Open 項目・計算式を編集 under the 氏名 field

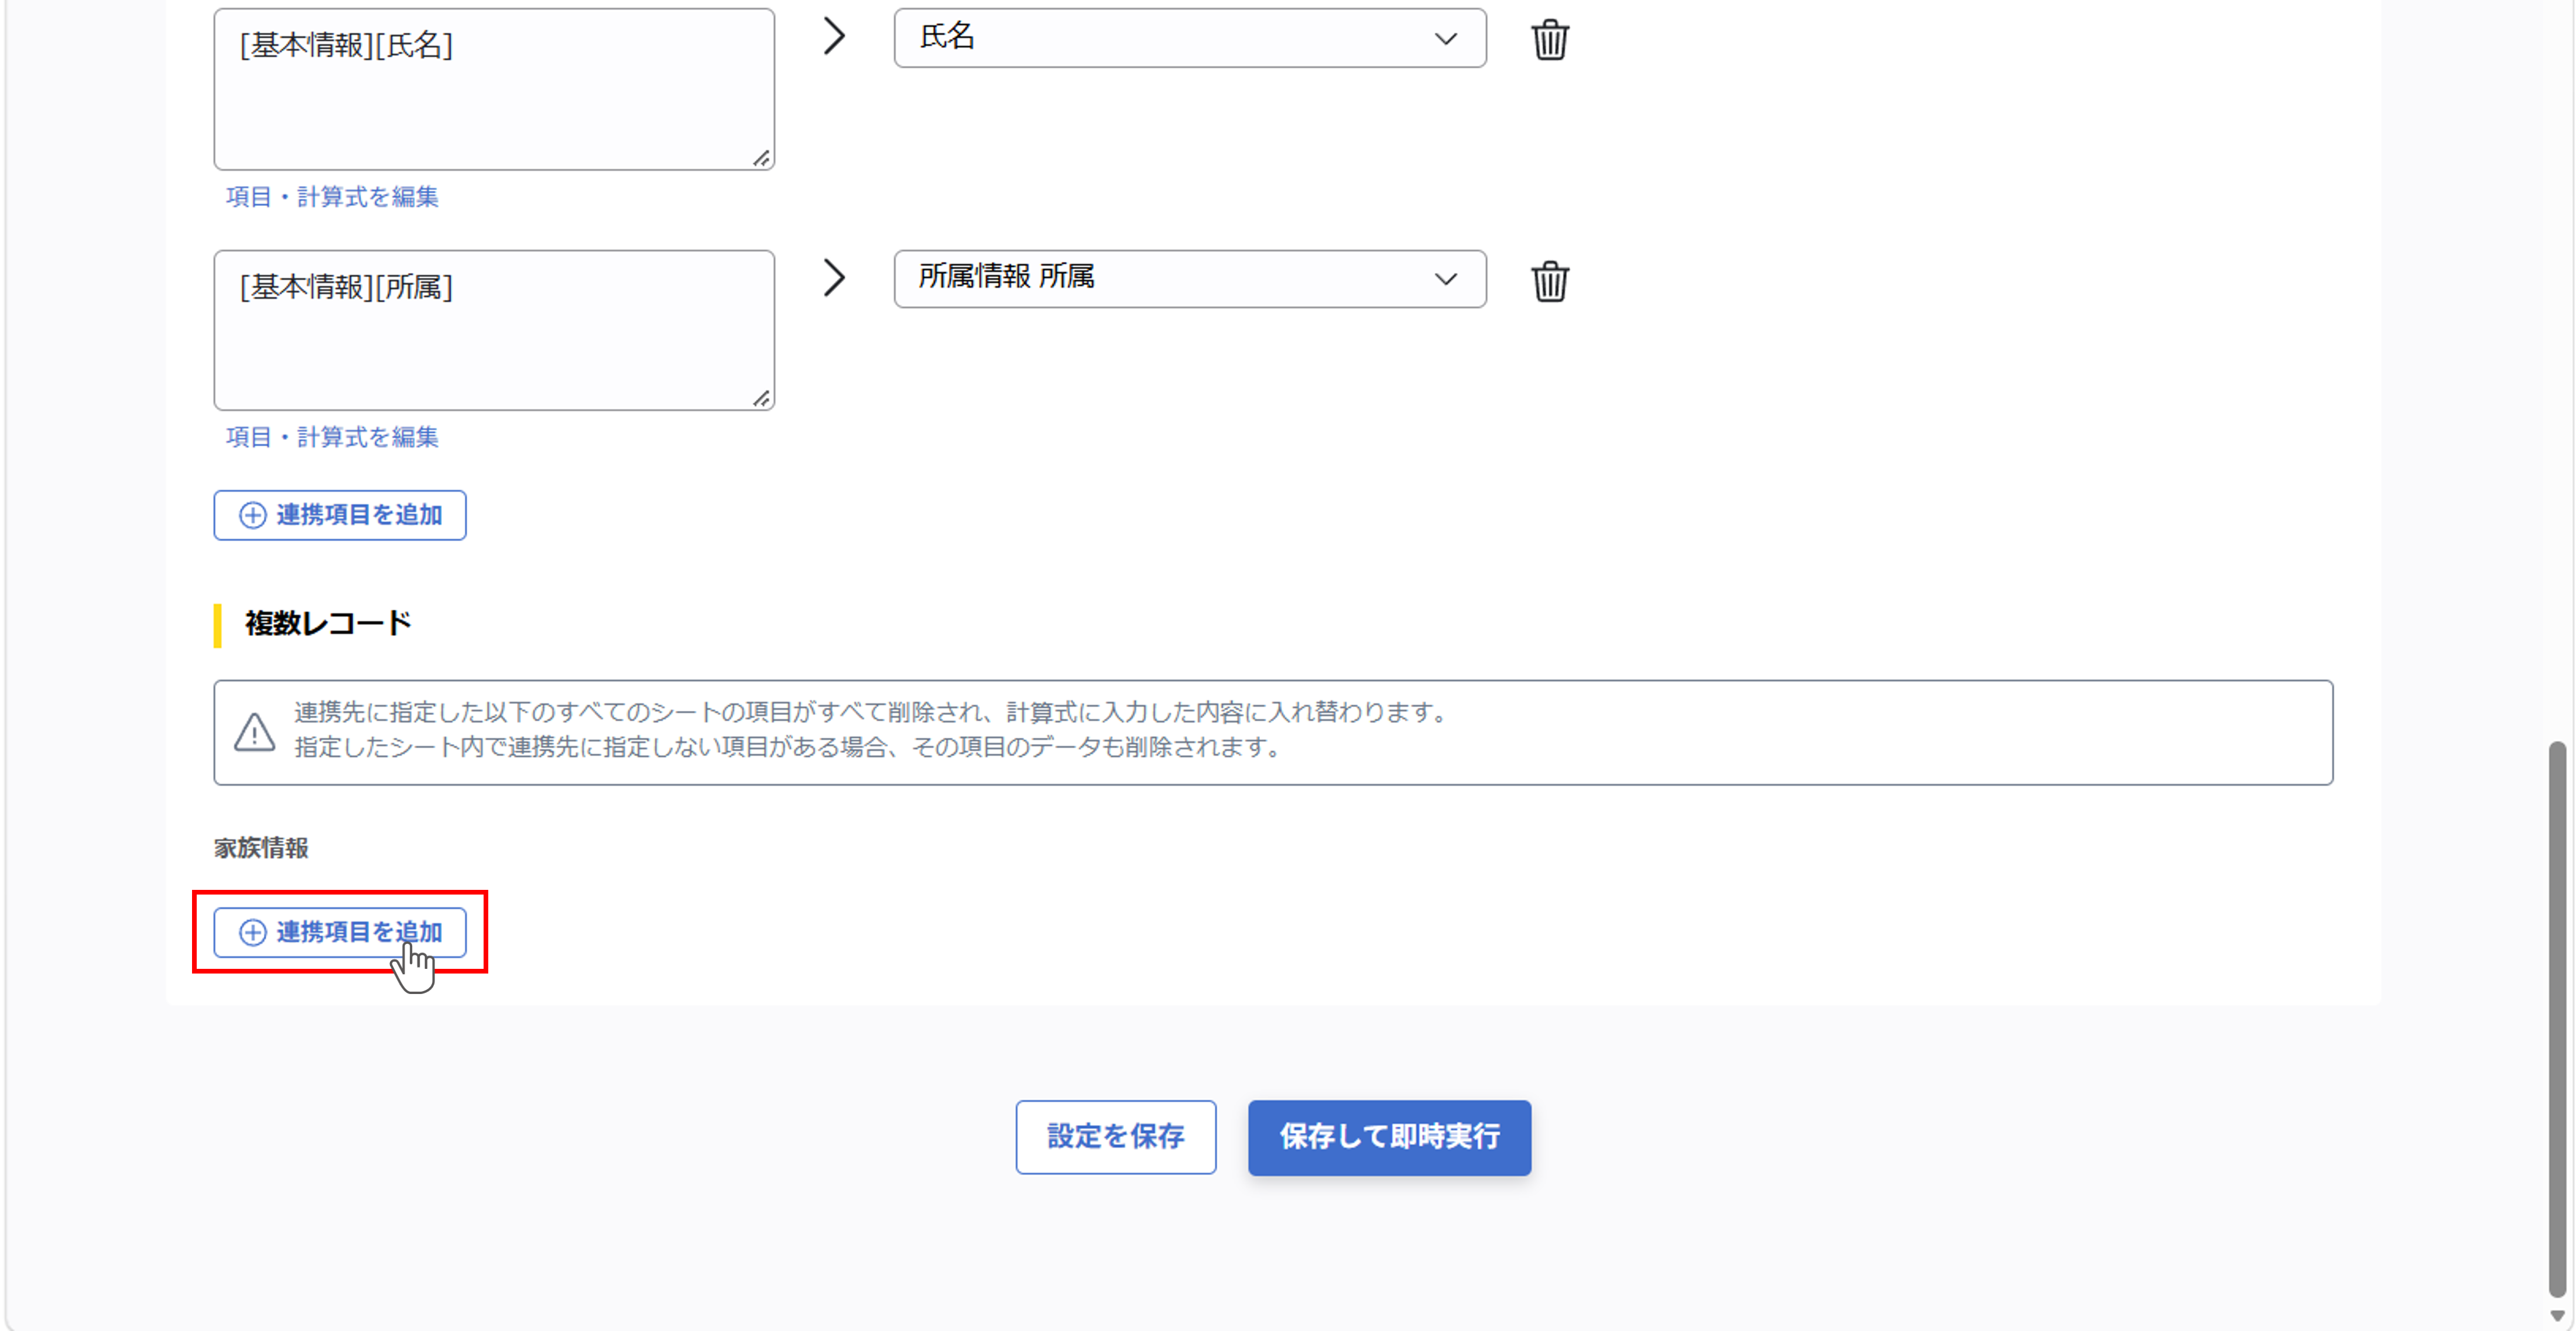pyautogui.click(x=332, y=197)
